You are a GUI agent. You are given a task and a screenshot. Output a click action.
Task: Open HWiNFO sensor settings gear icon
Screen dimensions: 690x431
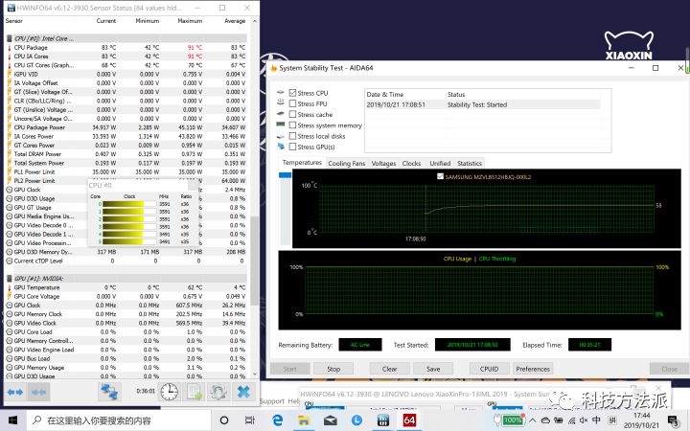click(x=218, y=392)
